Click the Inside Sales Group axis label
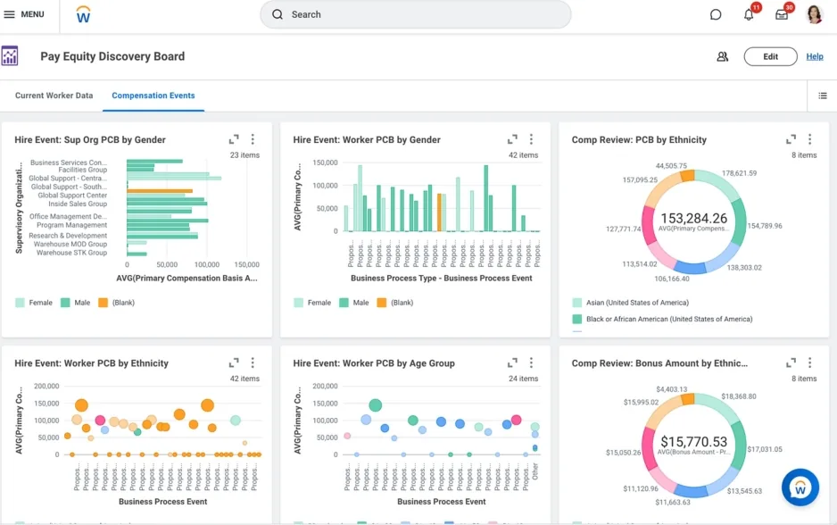Viewport: 837px width, 525px height. pyautogui.click(x=78, y=204)
